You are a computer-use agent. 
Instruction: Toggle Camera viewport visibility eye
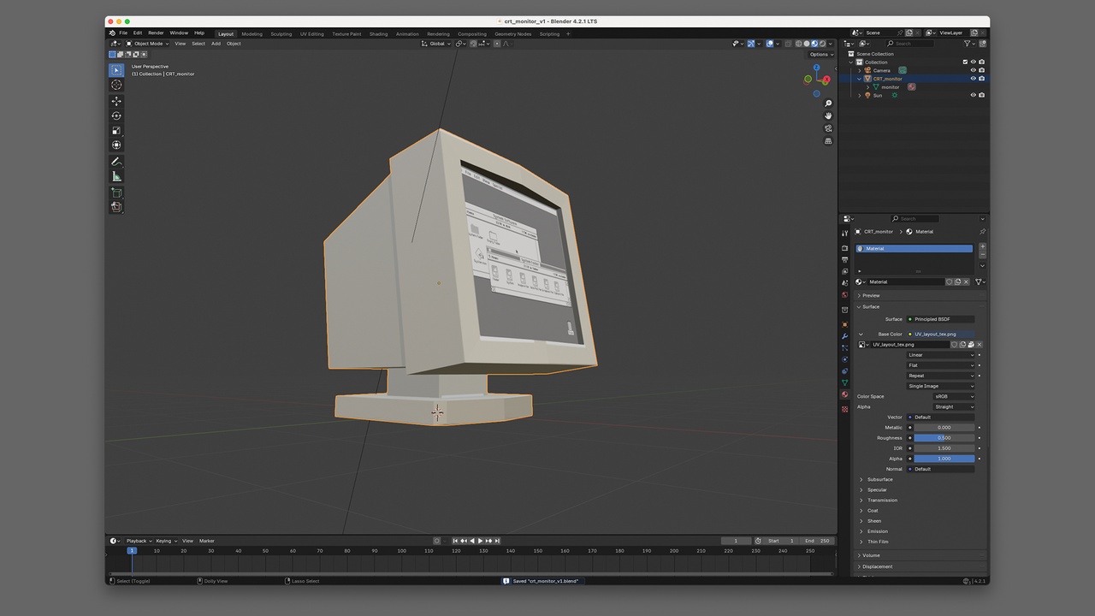(973, 70)
